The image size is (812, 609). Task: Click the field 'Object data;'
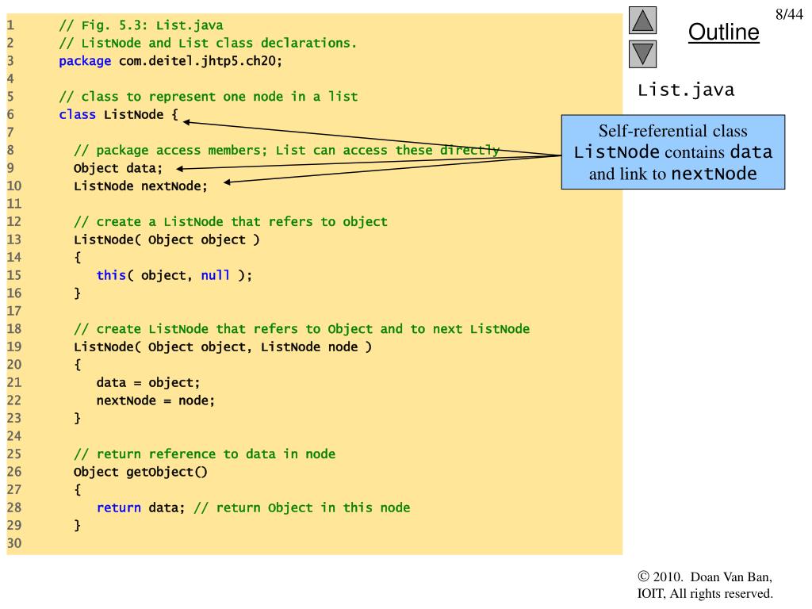pyautogui.click(x=118, y=168)
